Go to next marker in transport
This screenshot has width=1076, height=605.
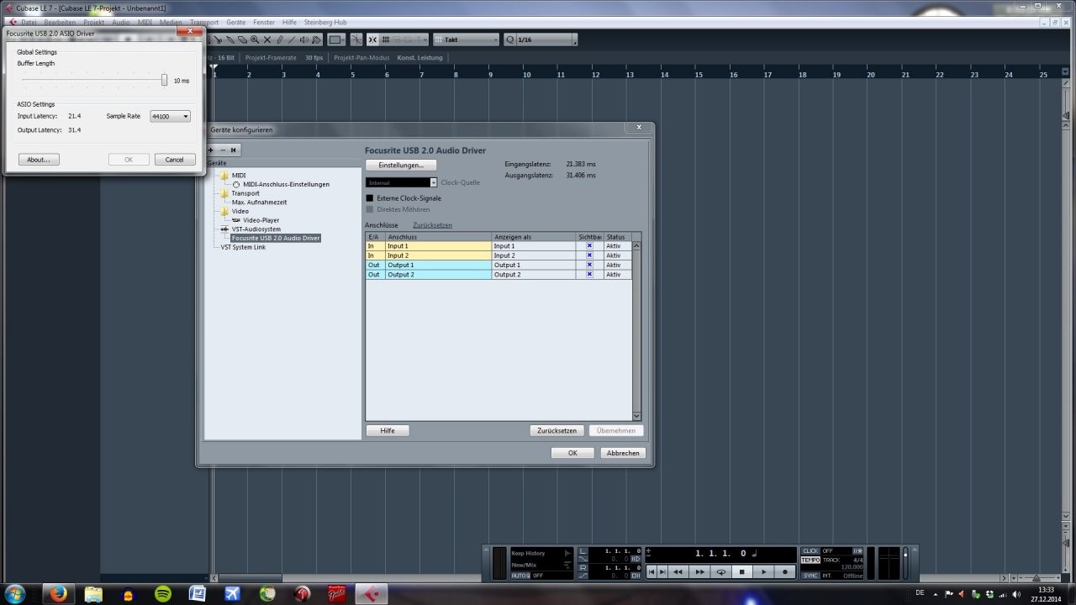coord(662,571)
